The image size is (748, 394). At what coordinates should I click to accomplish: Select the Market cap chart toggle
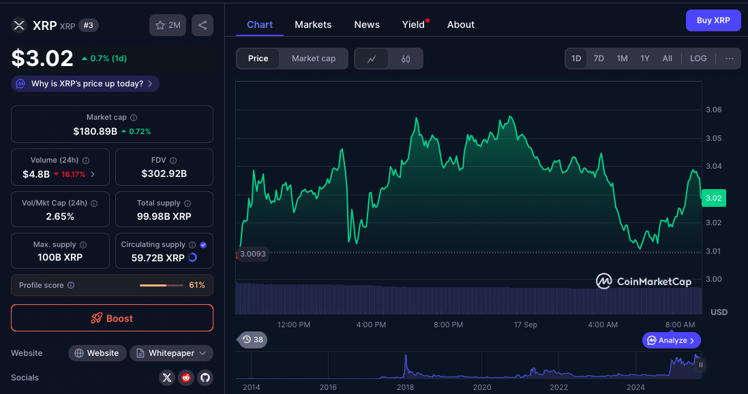coord(314,59)
